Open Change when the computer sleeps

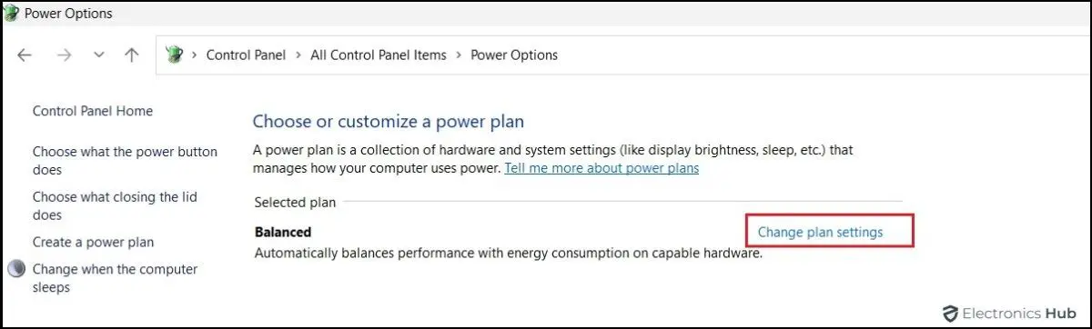pos(115,278)
